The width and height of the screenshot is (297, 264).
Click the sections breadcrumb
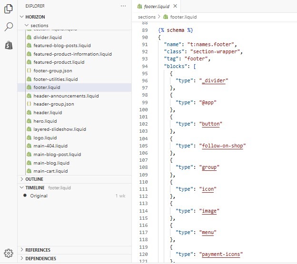point(147,17)
